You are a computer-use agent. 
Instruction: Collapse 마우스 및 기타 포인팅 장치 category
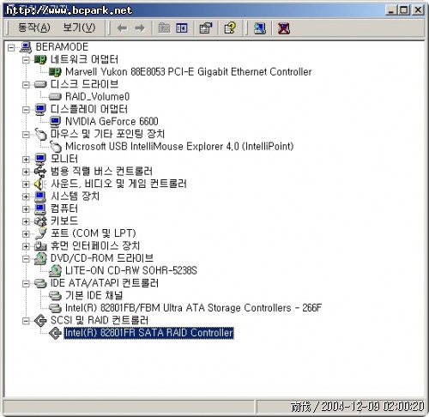[x=26, y=135]
